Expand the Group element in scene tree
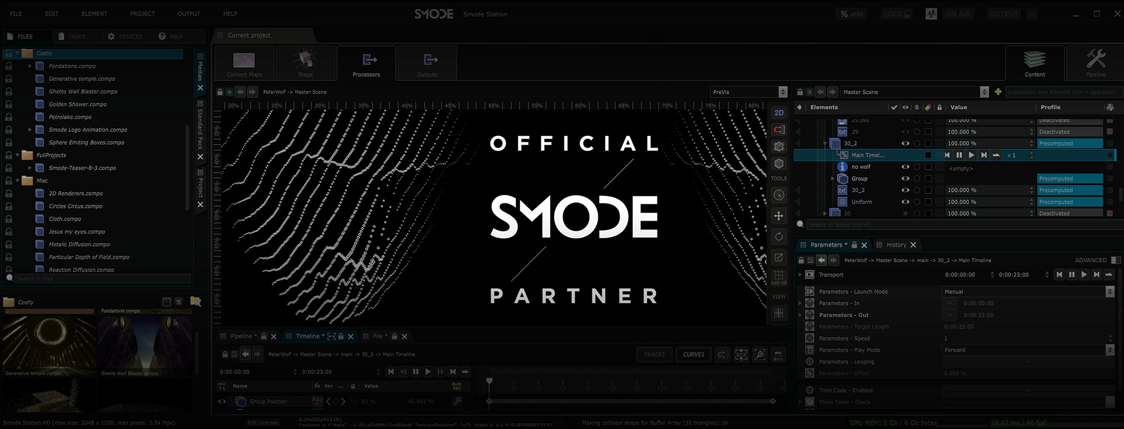Image resolution: width=1124 pixels, height=429 pixels. [x=832, y=179]
